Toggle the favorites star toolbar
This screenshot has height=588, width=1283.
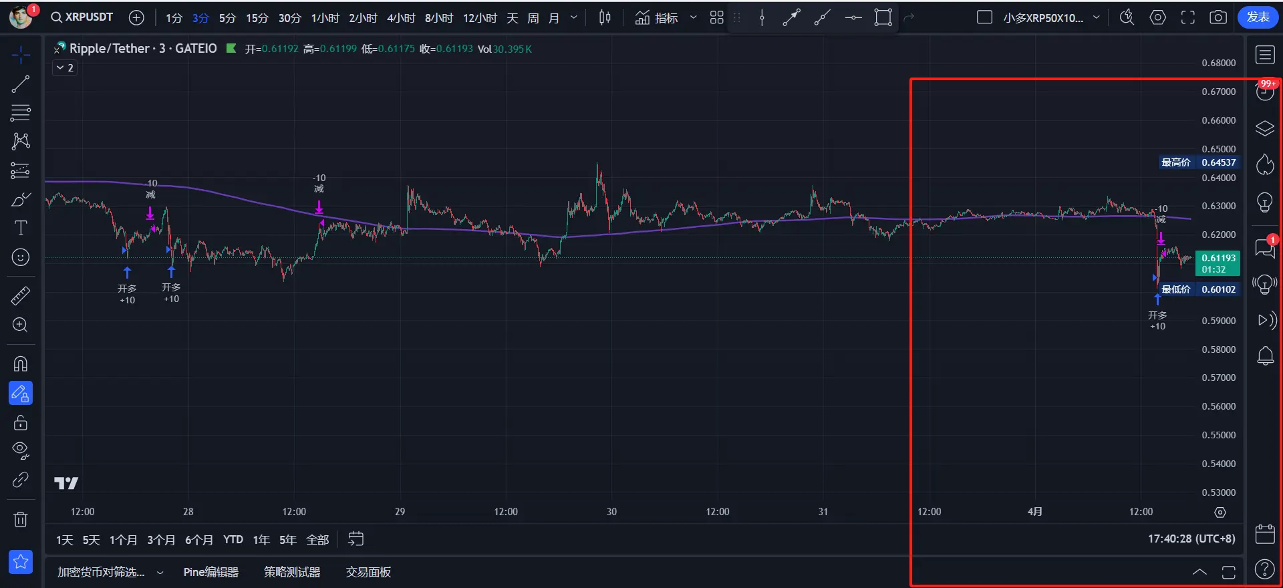[x=21, y=562]
